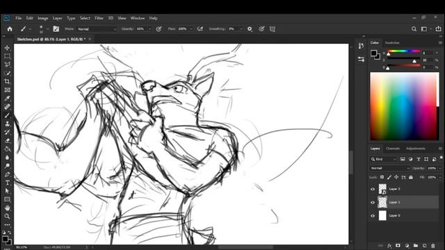Select the Type tool
The width and height of the screenshot is (445, 250).
tap(8, 183)
